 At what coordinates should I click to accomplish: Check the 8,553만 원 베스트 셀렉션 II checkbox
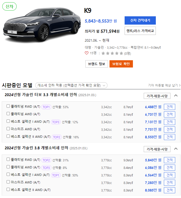pos(8,136)
